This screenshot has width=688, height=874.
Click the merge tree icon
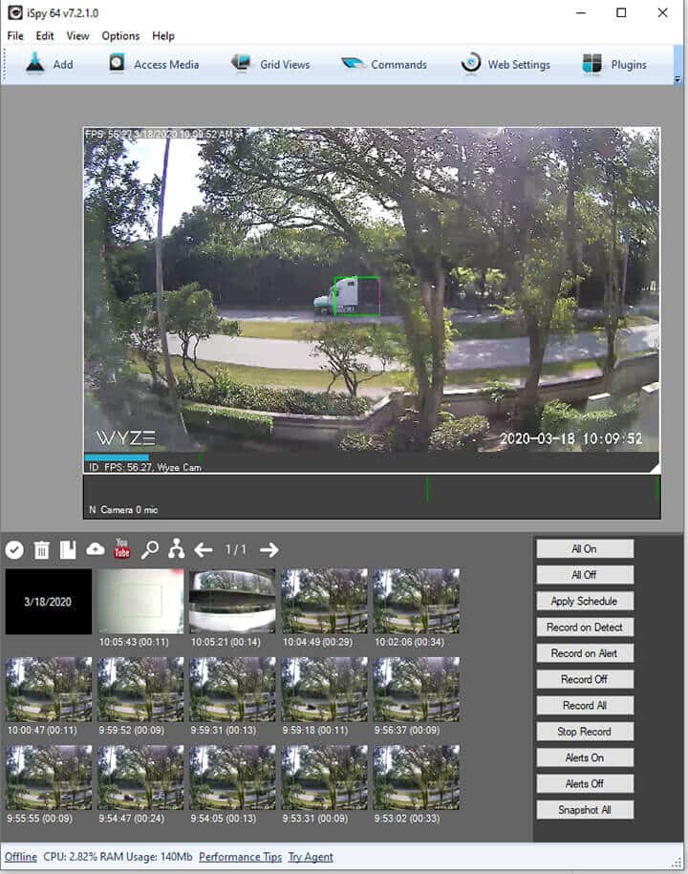point(177,549)
